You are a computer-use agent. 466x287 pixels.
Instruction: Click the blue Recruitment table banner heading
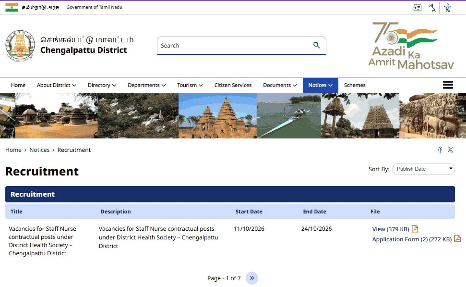230,194
